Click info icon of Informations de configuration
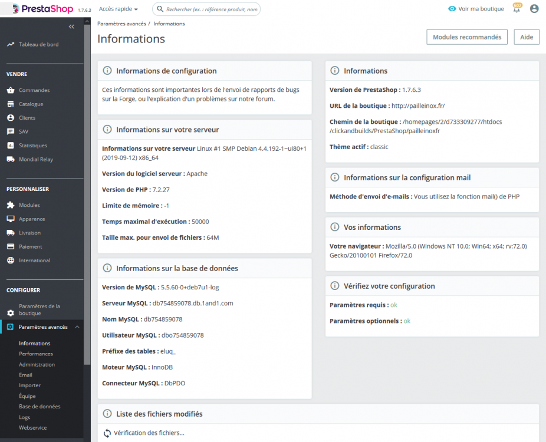 click(x=107, y=71)
